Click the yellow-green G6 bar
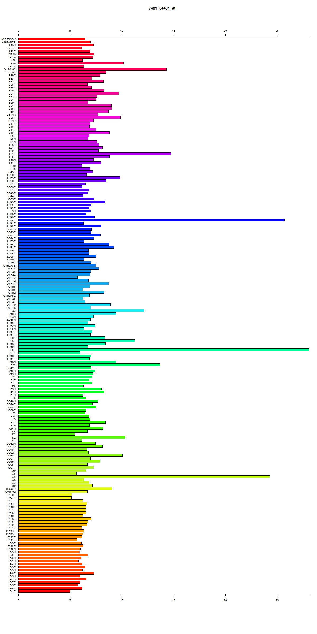 tap(144, 477)
